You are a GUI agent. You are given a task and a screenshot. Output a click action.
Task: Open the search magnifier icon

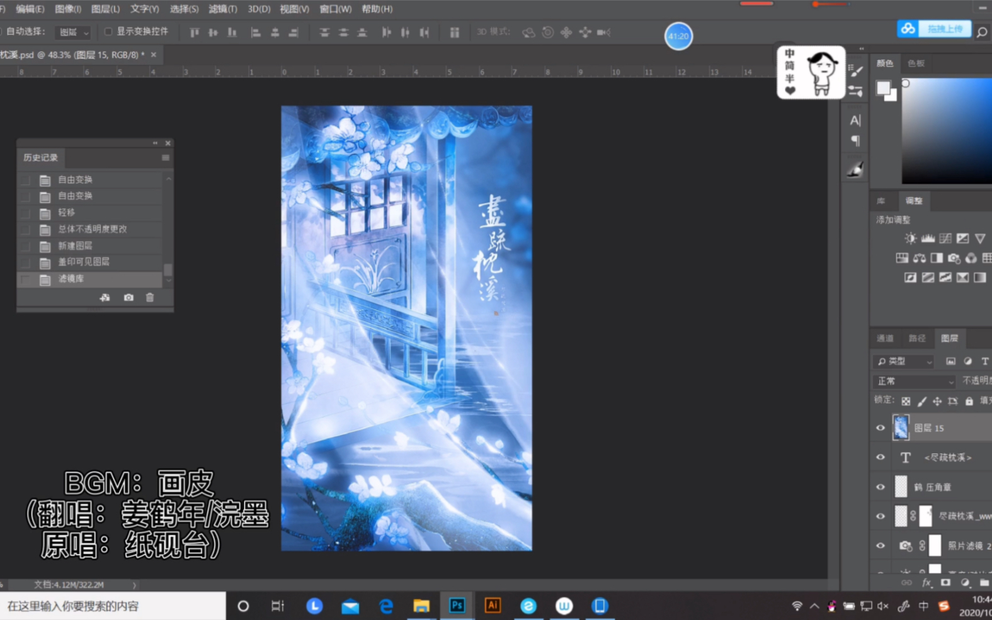[x=981, y=32]
